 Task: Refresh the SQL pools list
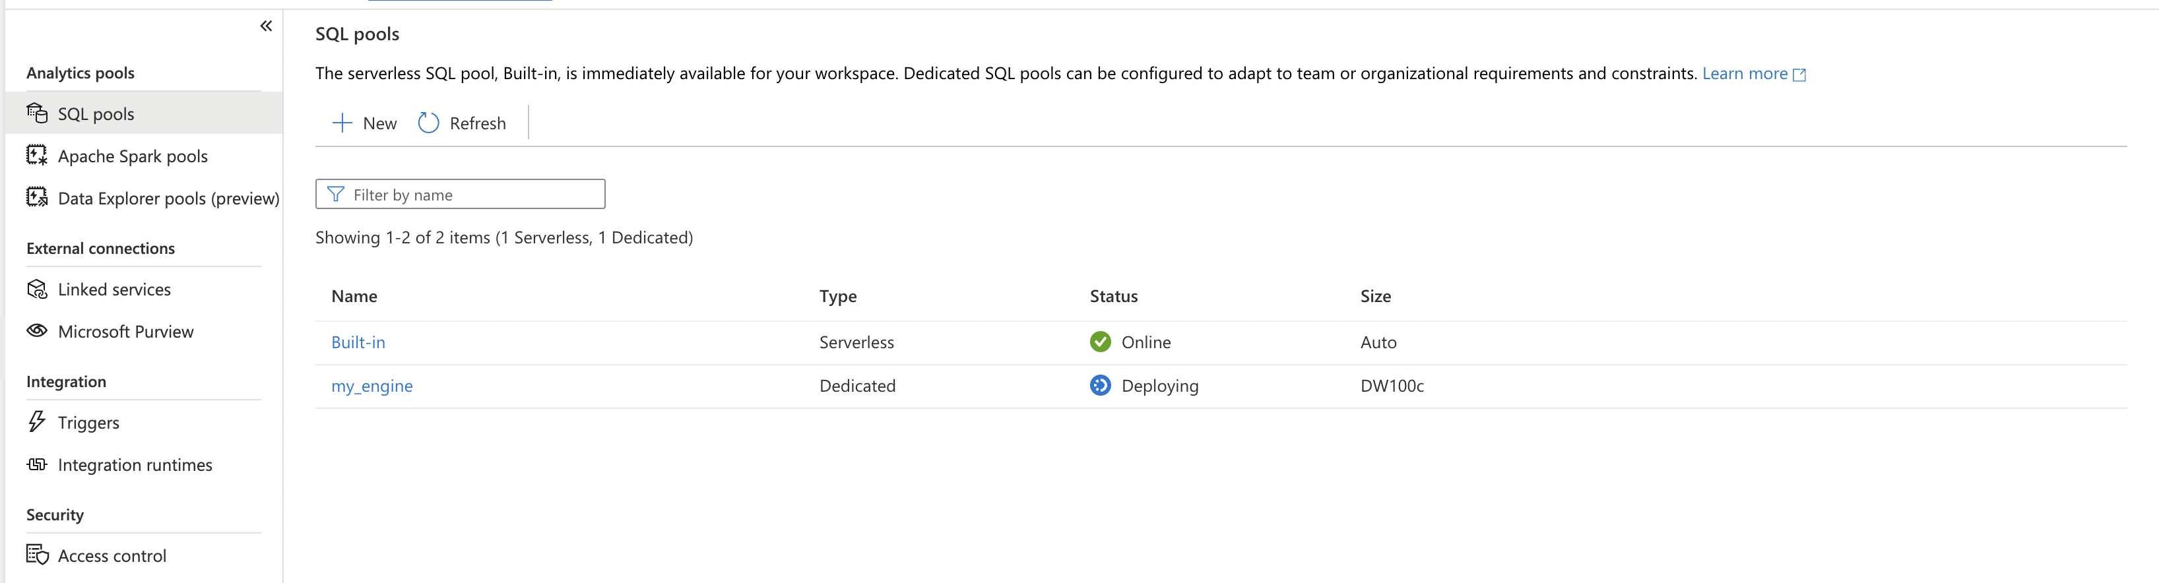(x=462, y=123)
